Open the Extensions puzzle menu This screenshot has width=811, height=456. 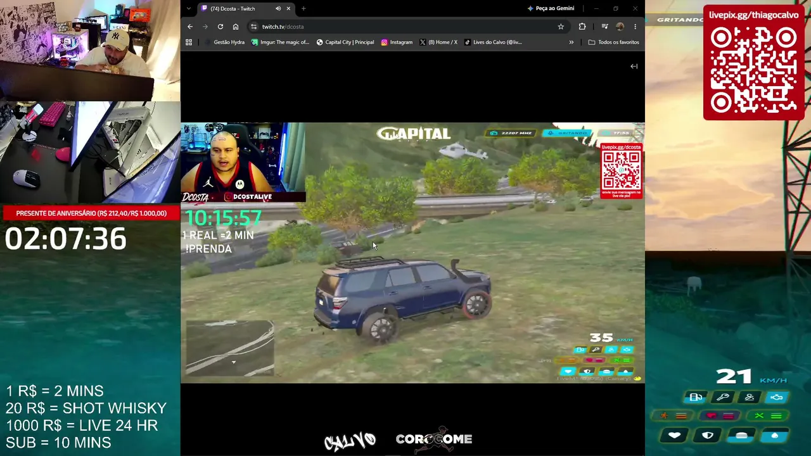pyautogui.click(x=582, y=27)
